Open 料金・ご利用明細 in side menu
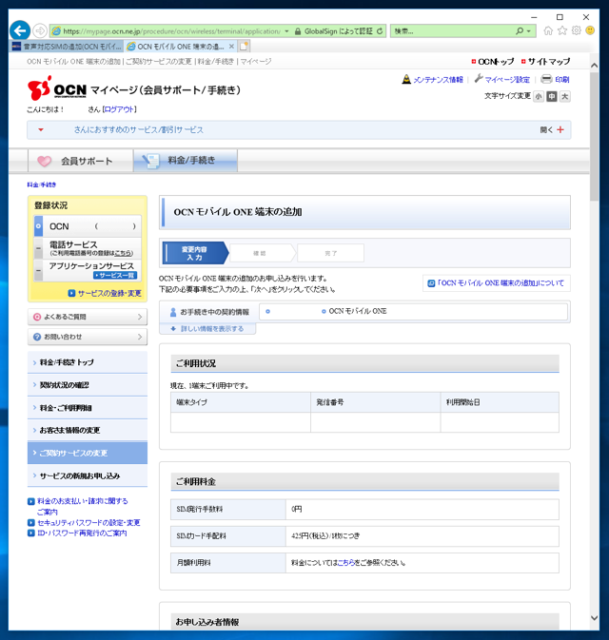This screenshot has width=609, height=640. 88,408
